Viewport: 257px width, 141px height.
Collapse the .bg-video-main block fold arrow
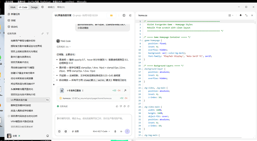tap(142, 107)
